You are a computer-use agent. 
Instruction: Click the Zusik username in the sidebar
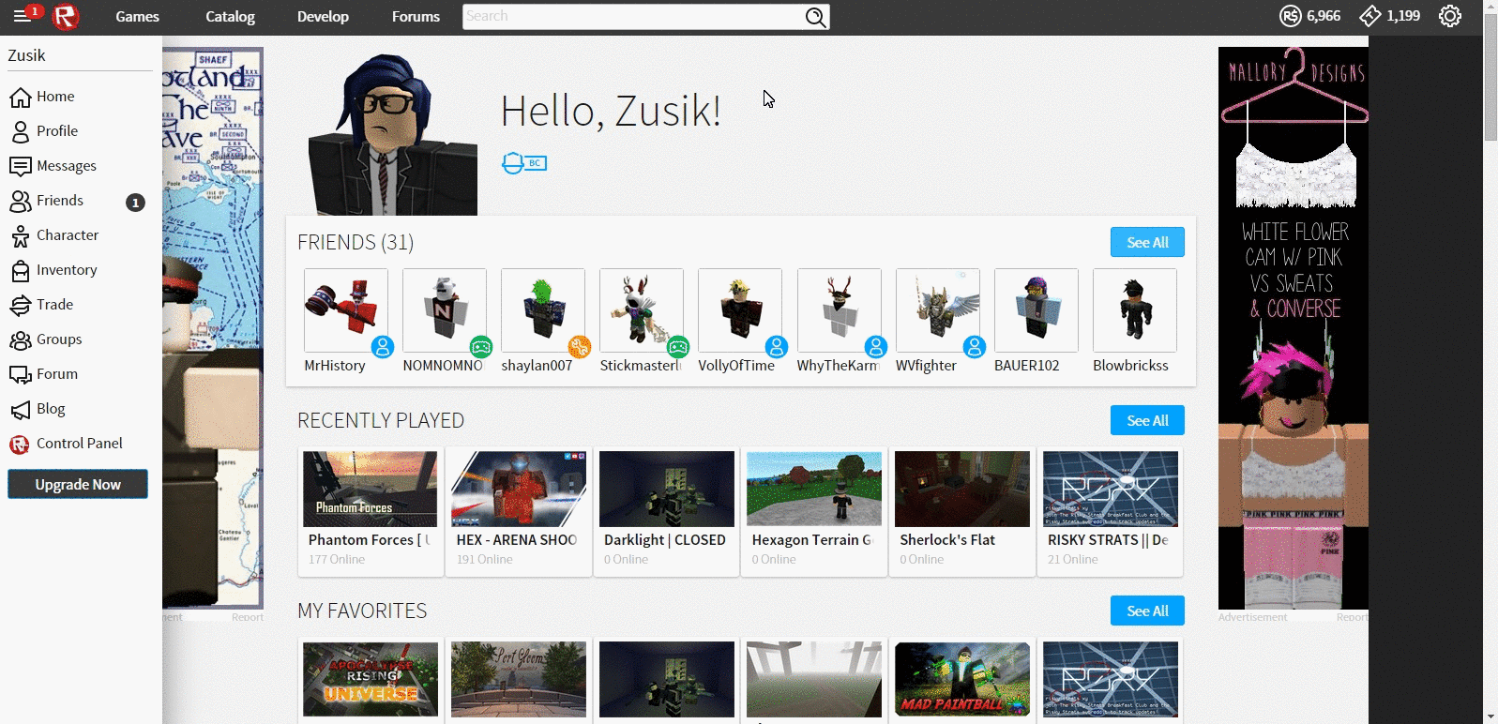(x=26, y=55)
